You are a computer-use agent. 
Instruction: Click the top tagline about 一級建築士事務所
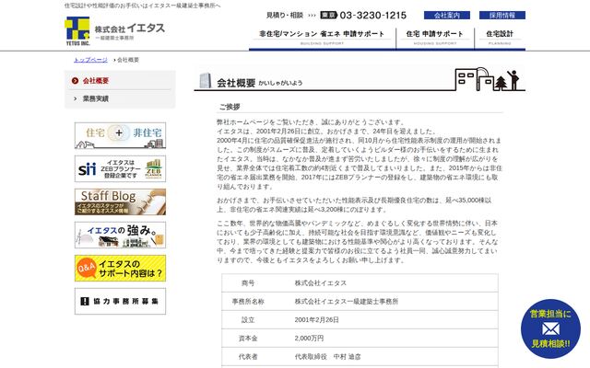point(142,6)
